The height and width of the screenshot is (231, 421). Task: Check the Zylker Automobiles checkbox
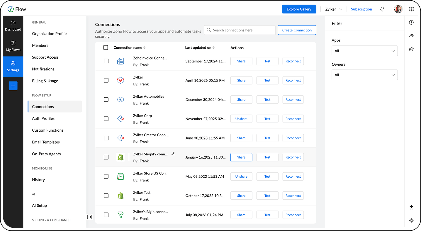[106, 100]
